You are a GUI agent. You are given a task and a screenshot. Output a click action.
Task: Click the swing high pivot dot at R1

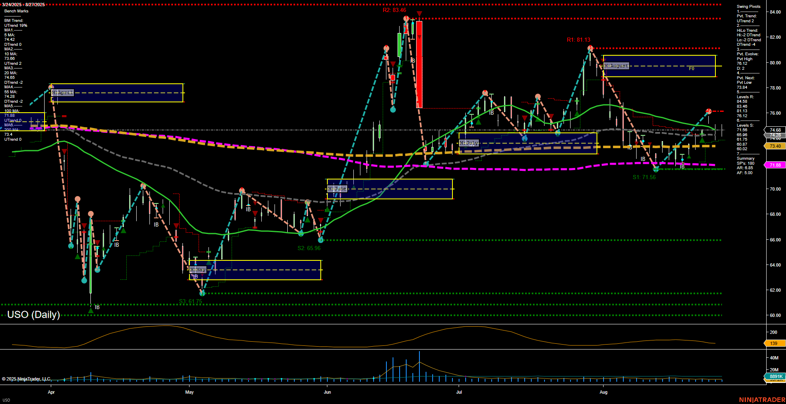coord(590,48)
